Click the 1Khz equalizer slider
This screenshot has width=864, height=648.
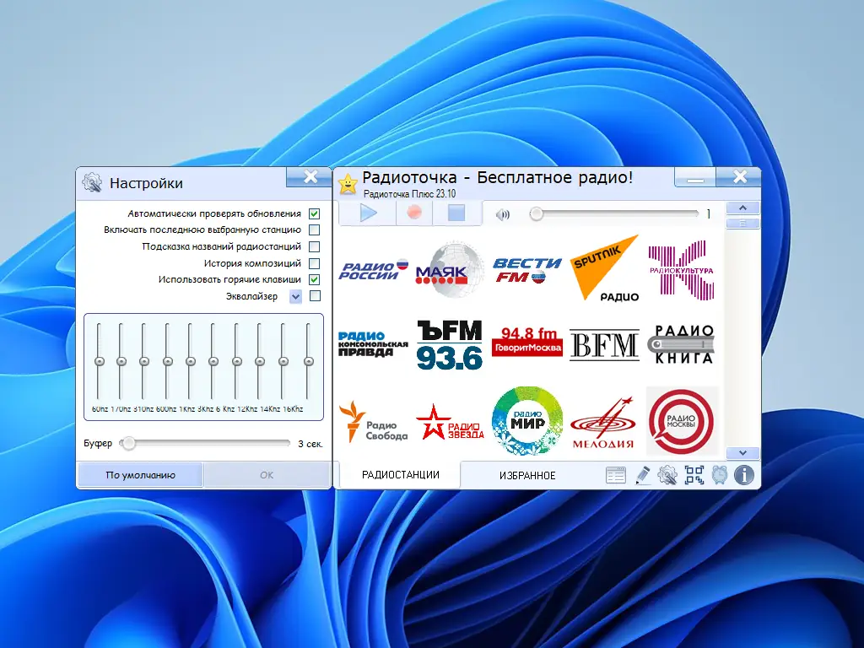(190, 361)
